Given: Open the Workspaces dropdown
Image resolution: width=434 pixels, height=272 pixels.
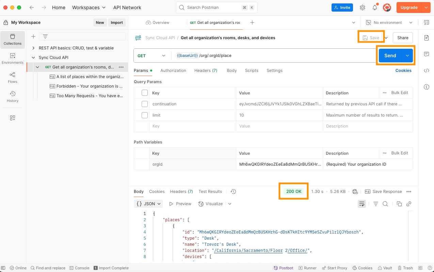Looking at the screenshot, I should [x=89, y=7].
